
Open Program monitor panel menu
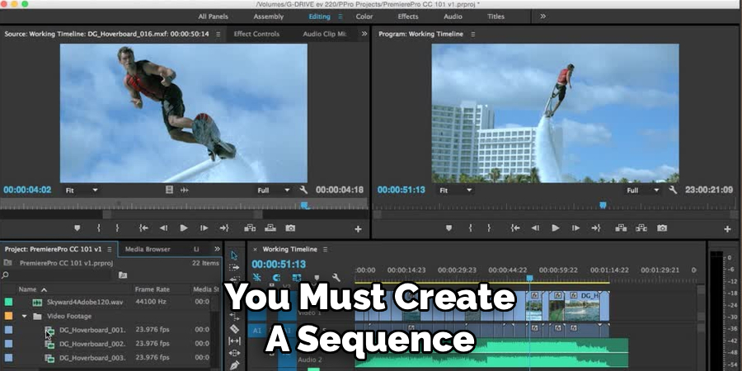tap(472, 34)
